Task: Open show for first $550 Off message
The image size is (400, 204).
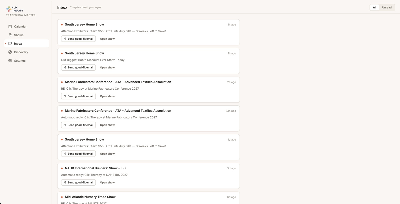Action: coord(107,39)
